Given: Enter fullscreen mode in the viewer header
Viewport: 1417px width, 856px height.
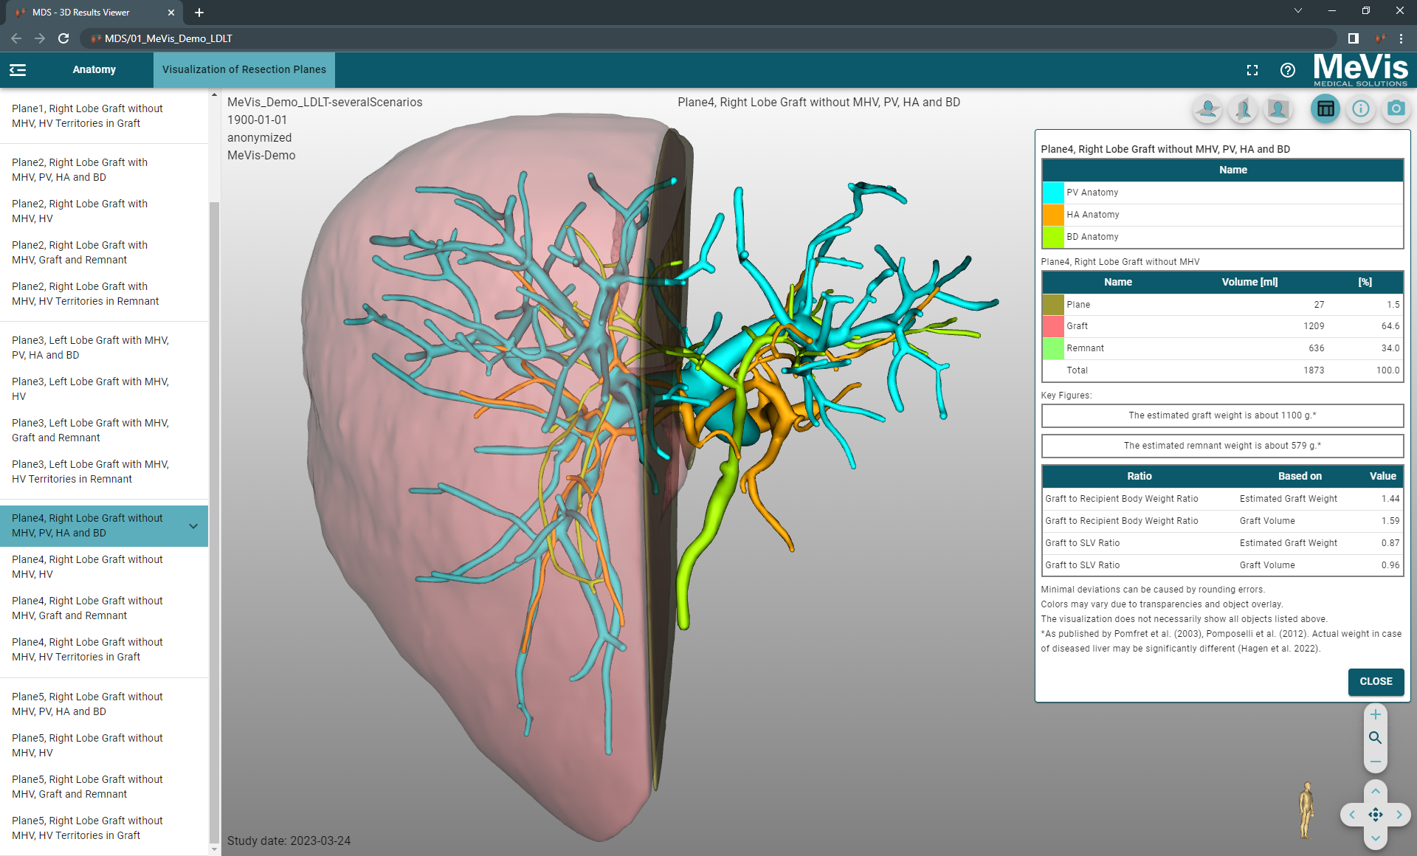Looking at the screenshot, I should coord(1252,70).
